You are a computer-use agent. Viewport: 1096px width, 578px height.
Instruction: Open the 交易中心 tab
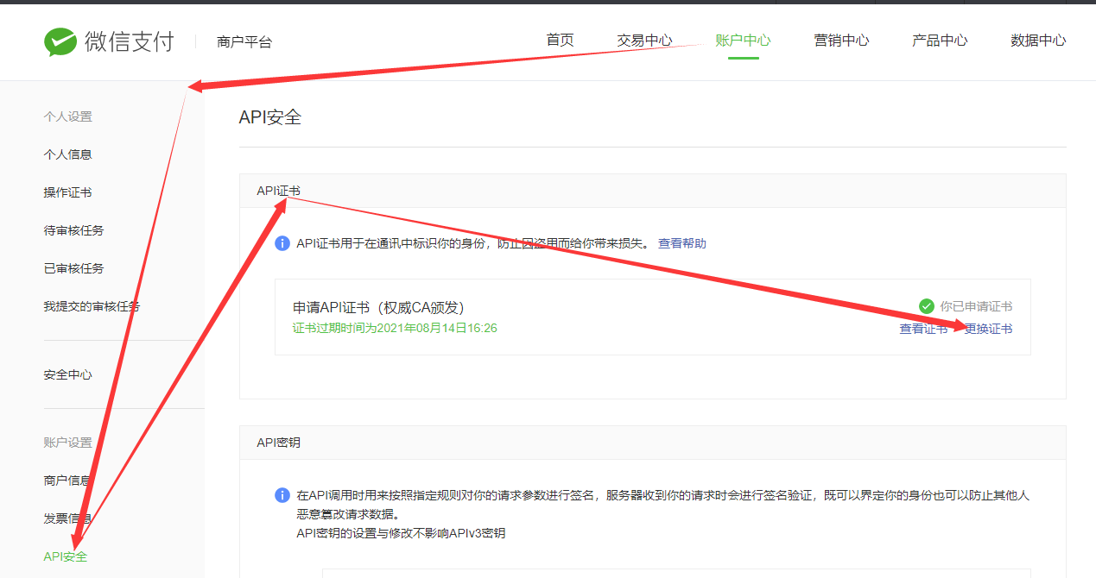coord(644,41)
